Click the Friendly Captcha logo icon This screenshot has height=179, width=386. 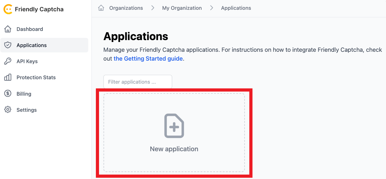point(8,9)
